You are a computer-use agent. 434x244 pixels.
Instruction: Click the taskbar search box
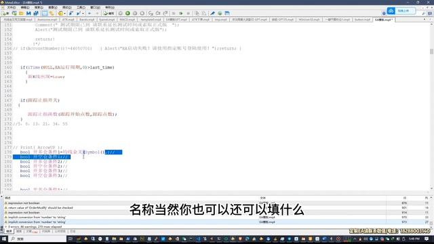[x=38, y=239]
